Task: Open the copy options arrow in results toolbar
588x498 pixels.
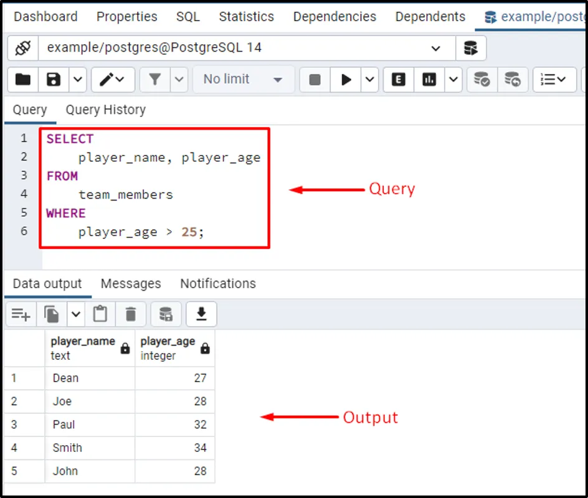Action: [x=75, y=314]
